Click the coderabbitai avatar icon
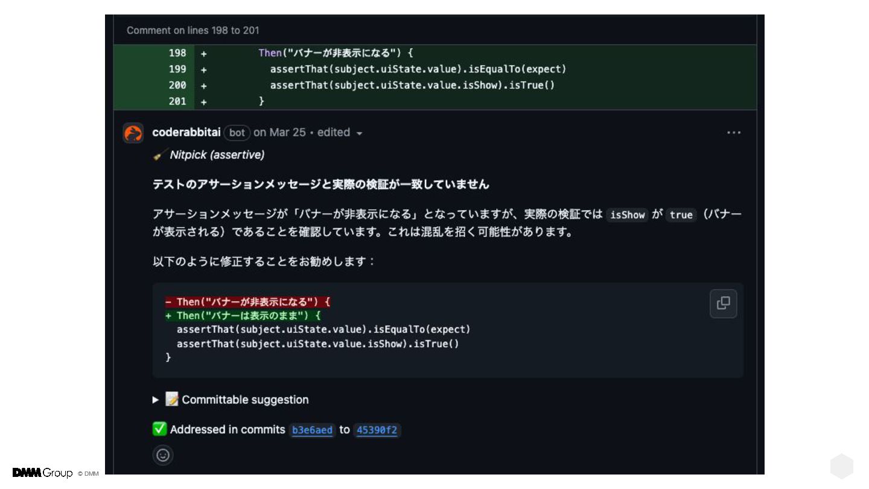The image size is (869, 489). (133, 133)
